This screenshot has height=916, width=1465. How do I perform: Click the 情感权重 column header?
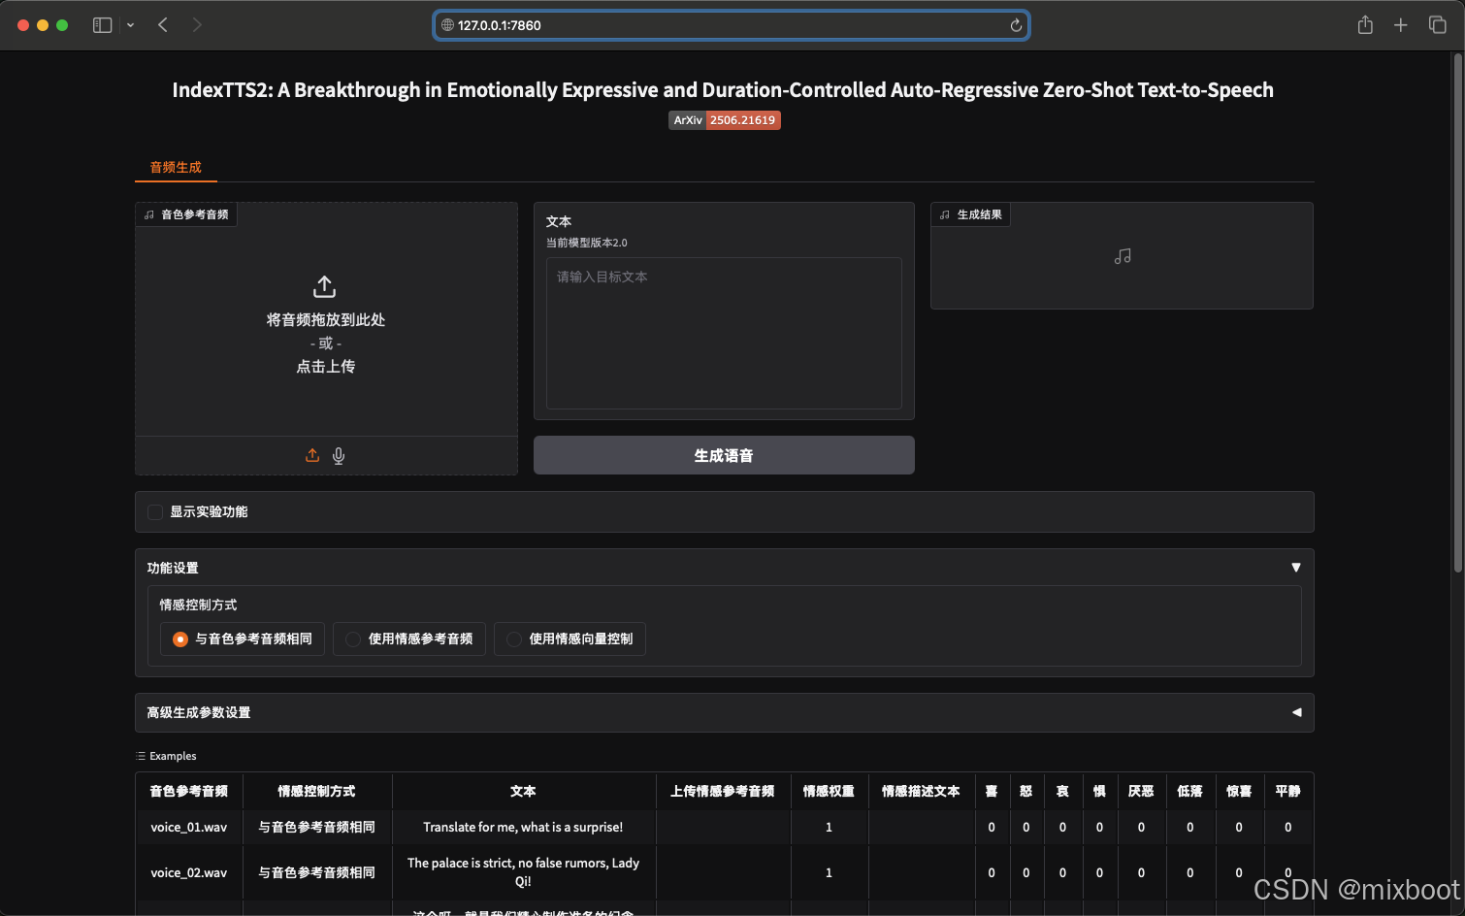[x=829, y=791]
